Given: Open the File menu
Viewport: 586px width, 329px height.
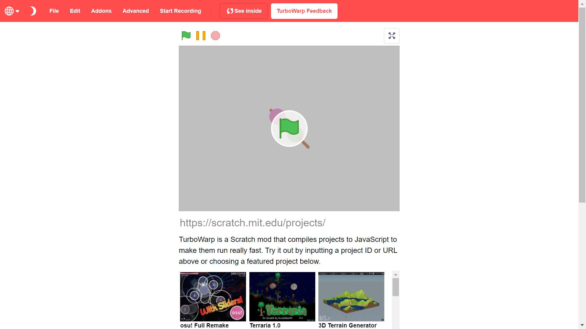Looking at the screenshot, I should 54,11.
